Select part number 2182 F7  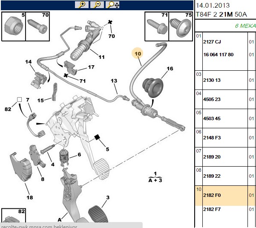212,209
